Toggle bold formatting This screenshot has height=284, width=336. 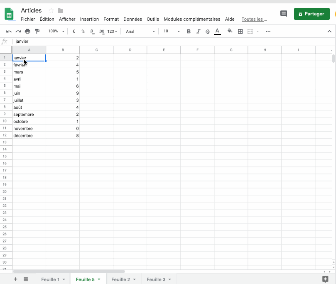[x=189, y=32]
